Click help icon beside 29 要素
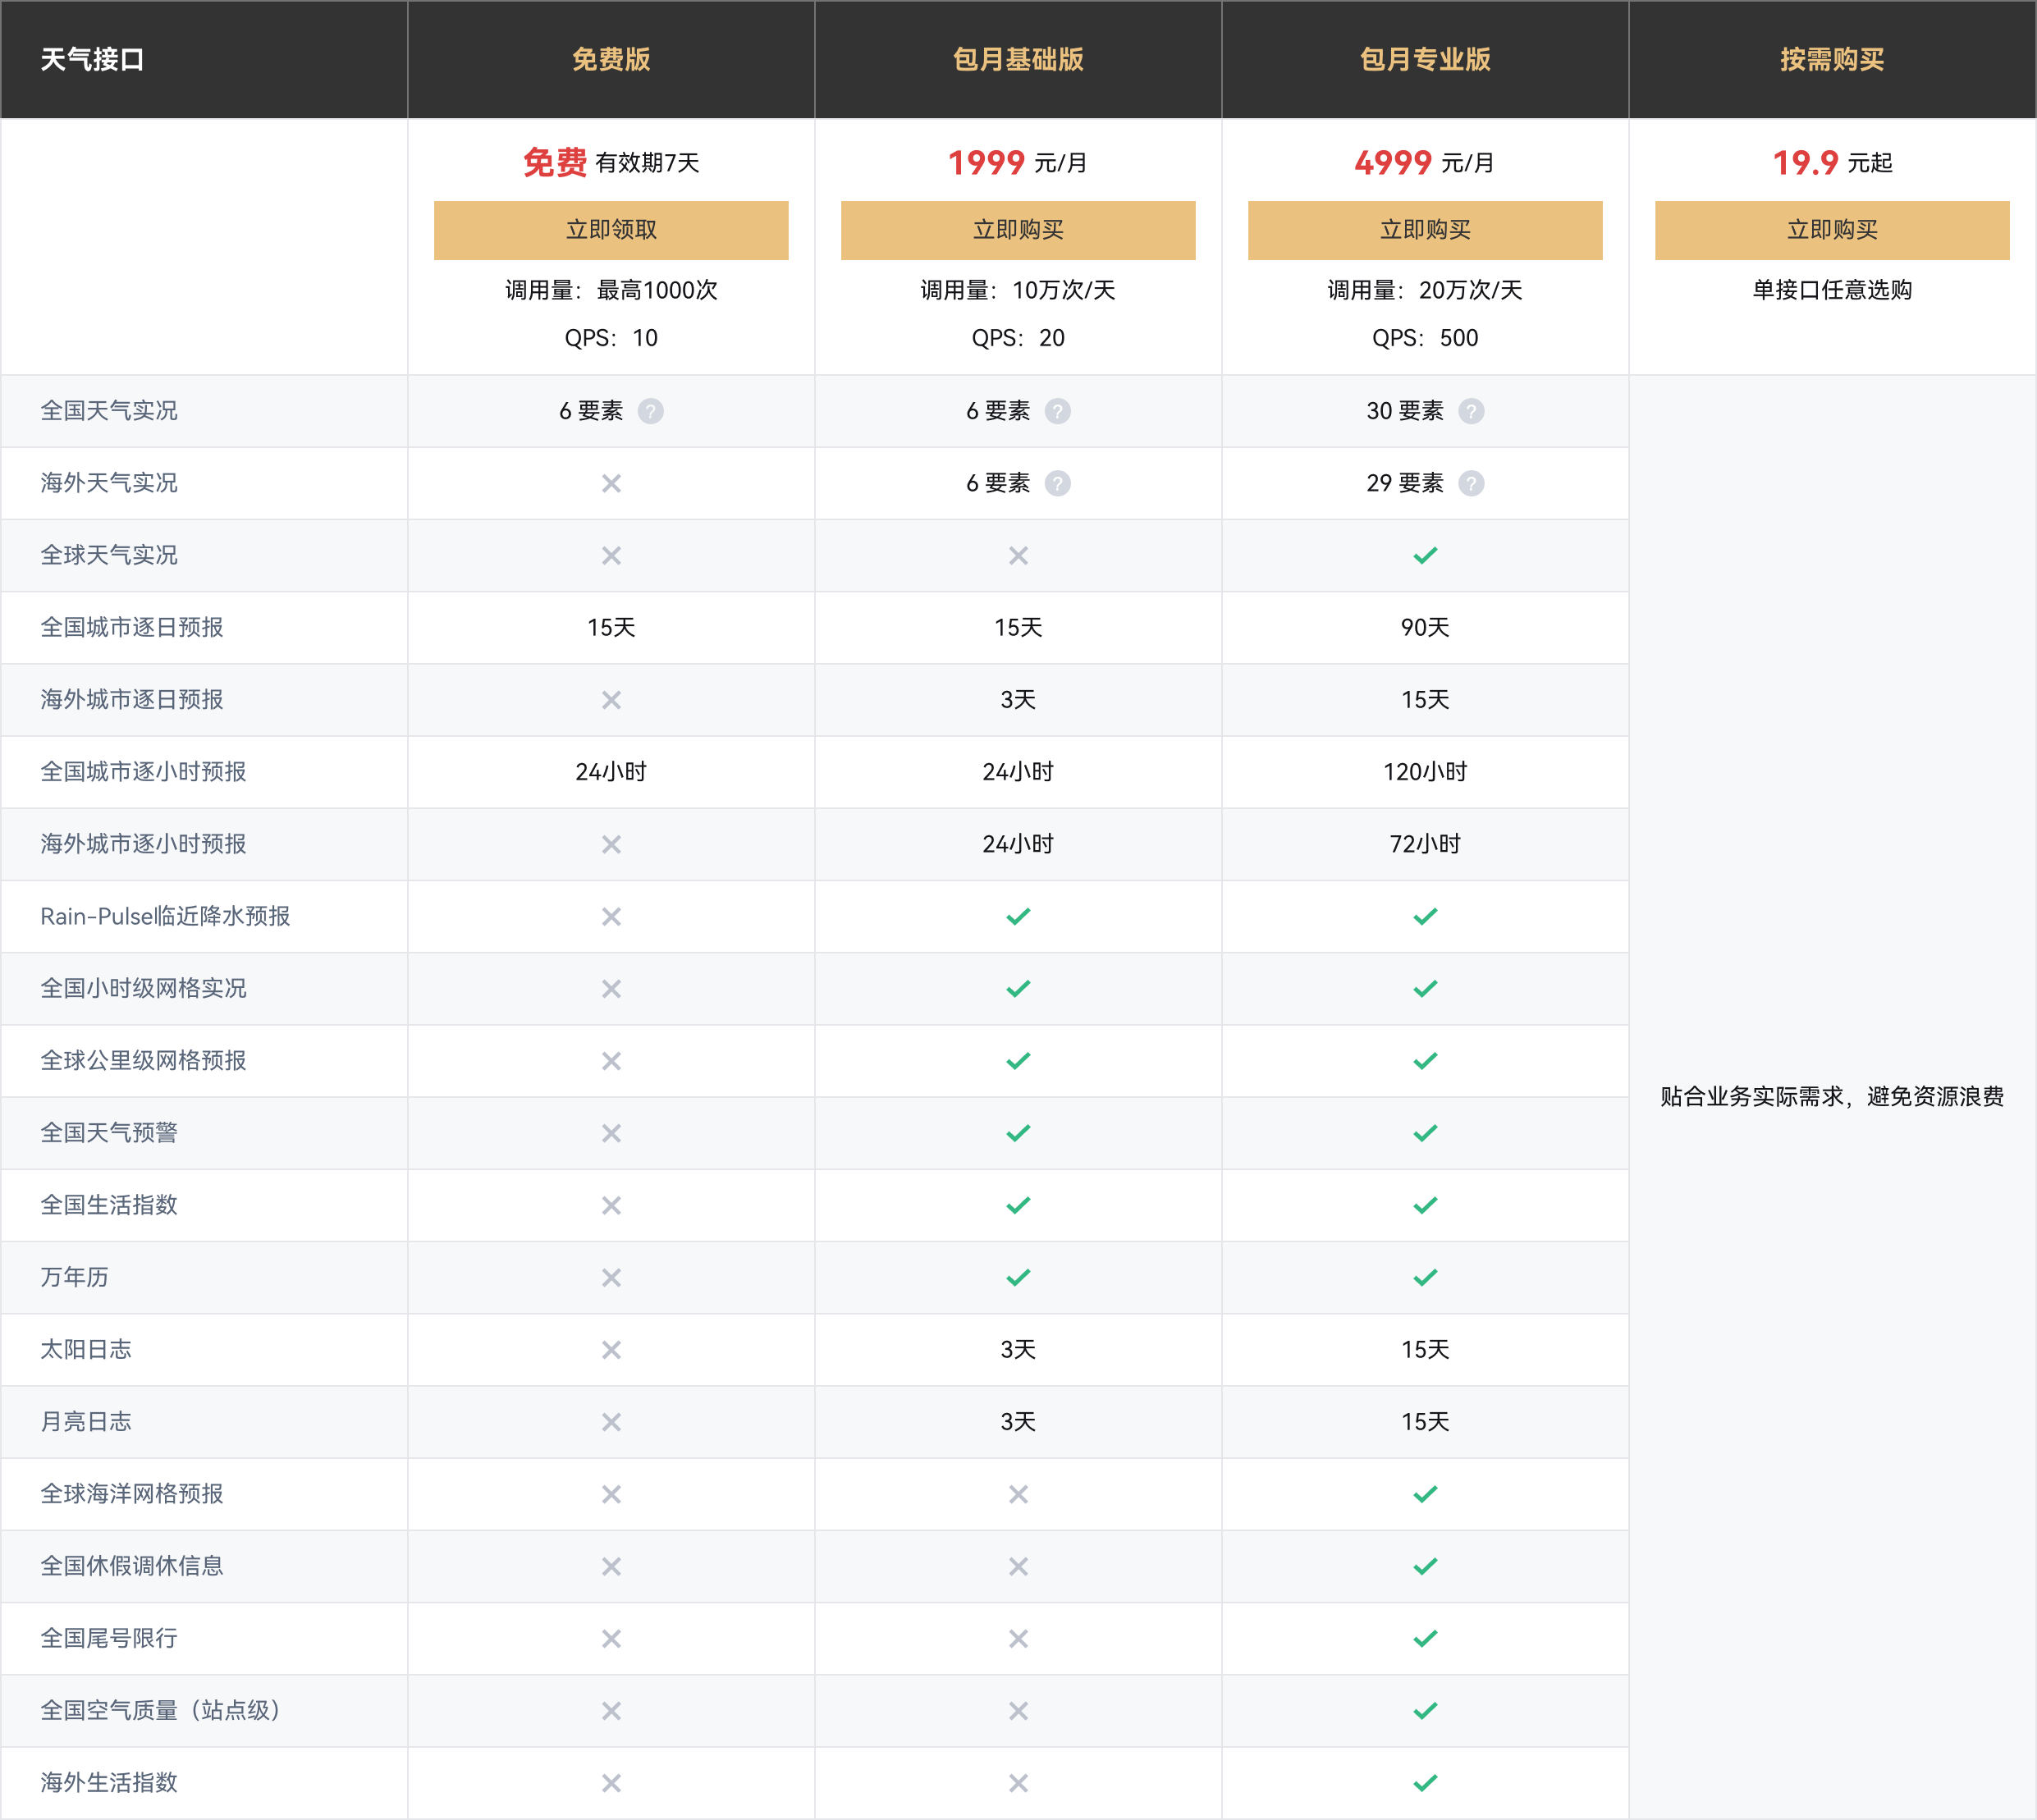The width and height of the screenshot is (2037, 1820). point(1471,483)
